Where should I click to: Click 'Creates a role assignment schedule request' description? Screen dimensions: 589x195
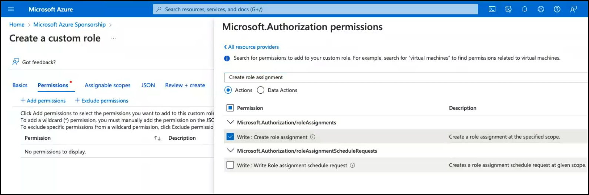(x=518, y=165)
